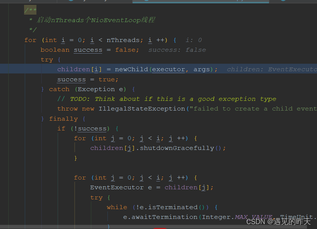The width and height of the screenshot is (317, 229).
Task: Click the highlighted '/**' doc comment opener
Action: tap(30, 10)
